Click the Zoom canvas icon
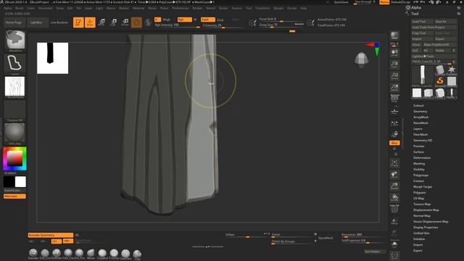Viewport: 464px width, 261px height. (394, 65)
